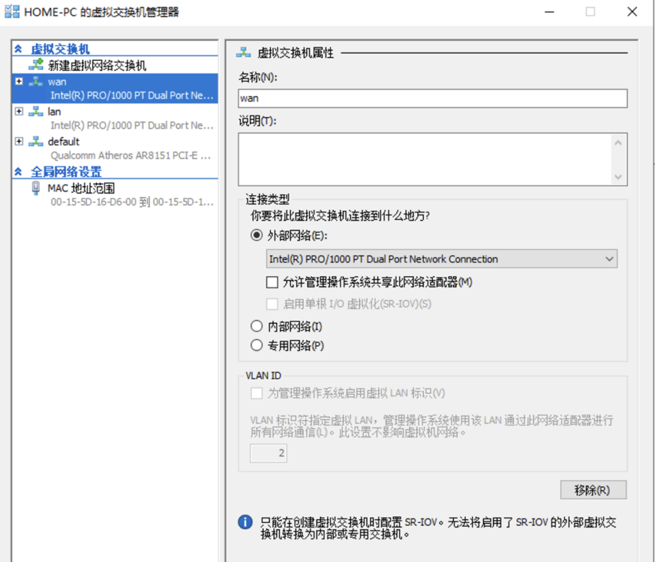The image size is (655, 562).
Task: Click the description box scroll down arrow
Action: coord(619,176)
